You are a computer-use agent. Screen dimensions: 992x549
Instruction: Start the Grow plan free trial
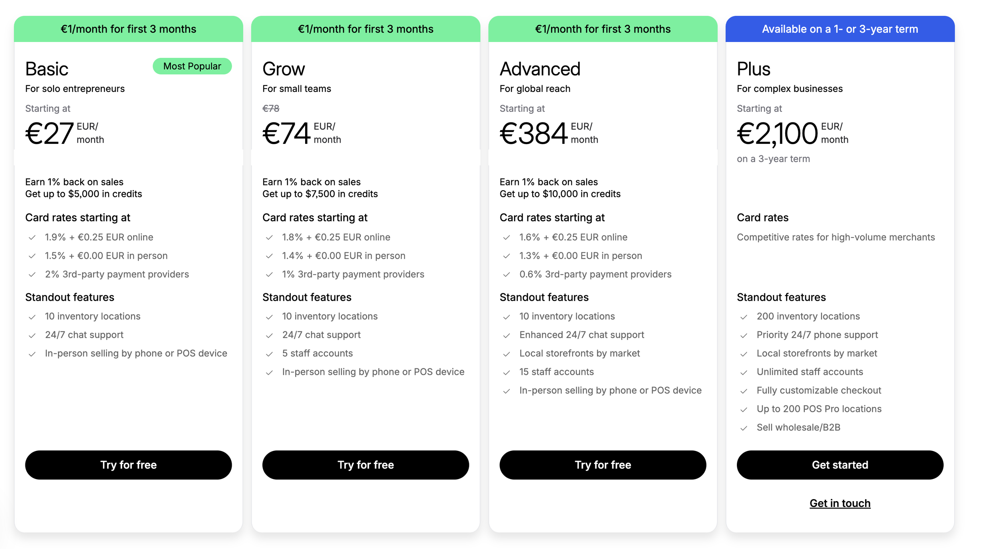[x=365, y=465]
